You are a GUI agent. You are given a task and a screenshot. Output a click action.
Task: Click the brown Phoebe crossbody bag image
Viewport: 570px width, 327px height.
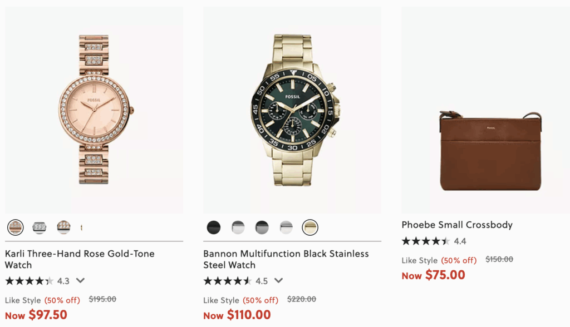[x=490, y=150]
